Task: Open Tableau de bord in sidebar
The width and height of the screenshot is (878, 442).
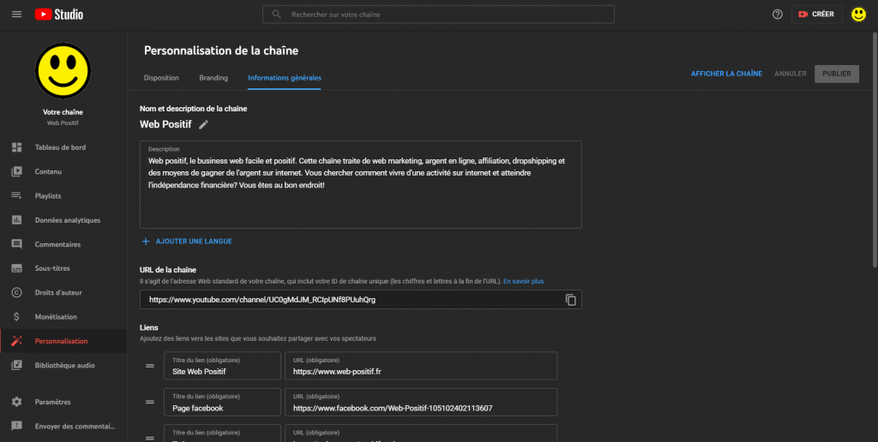Action: pos(60,147)
